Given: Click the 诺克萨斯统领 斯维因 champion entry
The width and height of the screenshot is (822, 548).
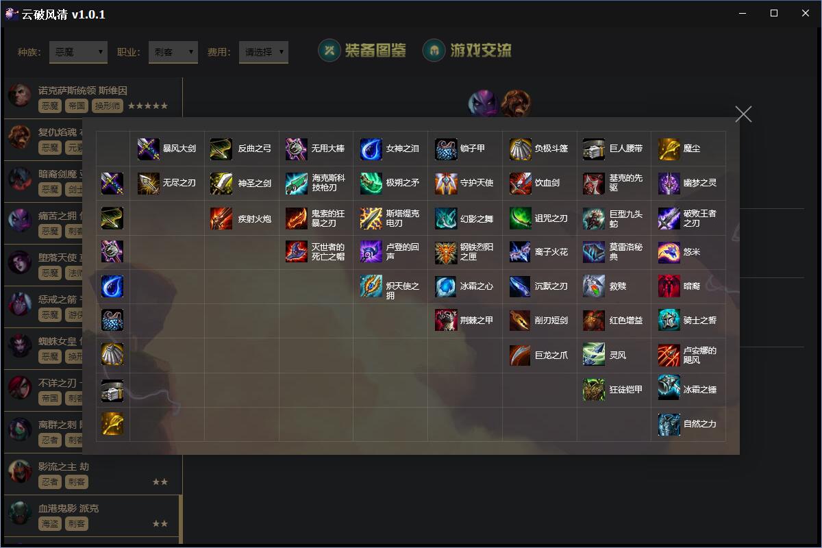Looking at the screenshot, I should pos(93,98).
